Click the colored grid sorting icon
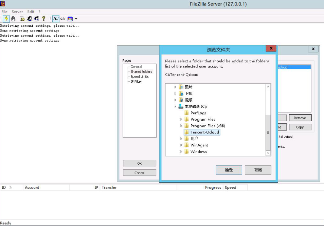Image resolution: width=324 pixels, height=226 pixels. pos(70,19)
